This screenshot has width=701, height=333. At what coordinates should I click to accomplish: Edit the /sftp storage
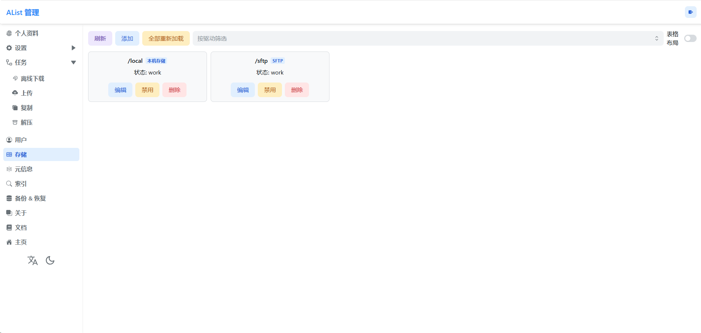tap(243, 90)
